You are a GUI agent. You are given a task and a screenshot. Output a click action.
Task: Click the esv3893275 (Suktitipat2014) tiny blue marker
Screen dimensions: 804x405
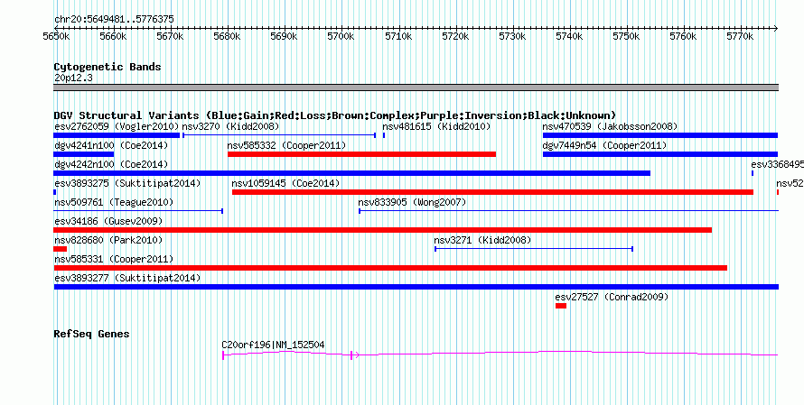(55, 192)
